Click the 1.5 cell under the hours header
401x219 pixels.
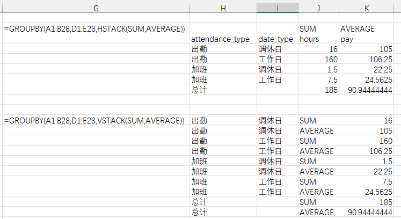click(x=318, y=70)
